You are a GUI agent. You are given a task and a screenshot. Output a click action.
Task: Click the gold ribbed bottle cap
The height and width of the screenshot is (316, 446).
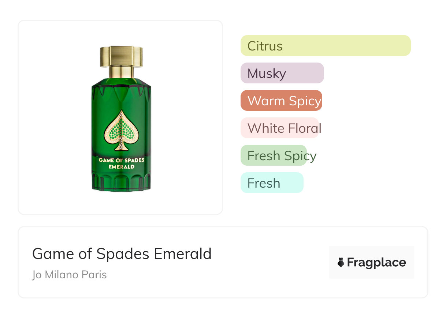click(x=121, y=56)
